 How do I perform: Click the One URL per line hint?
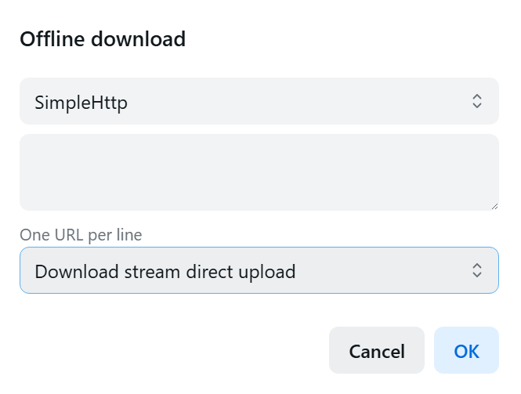click(81, 234)
